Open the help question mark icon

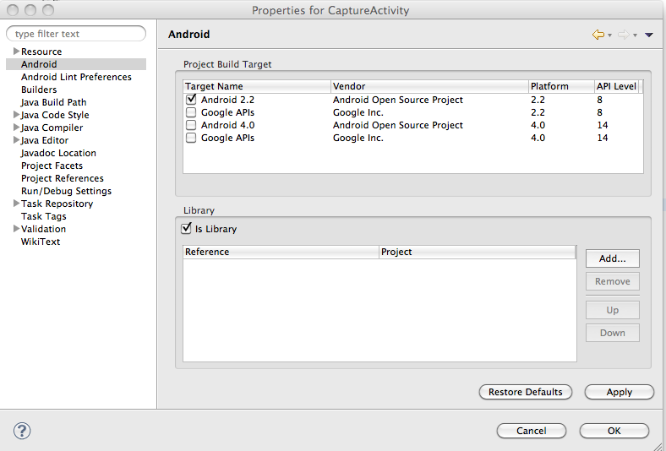pyautogui.click(x=22, y=431)
